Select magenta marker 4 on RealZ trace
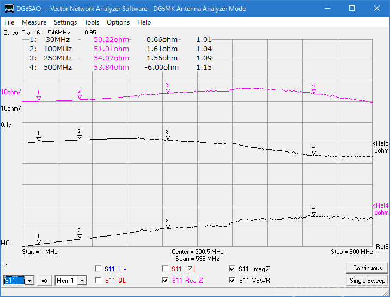This screenshot has height=297, width=390. tap(314, 92)
